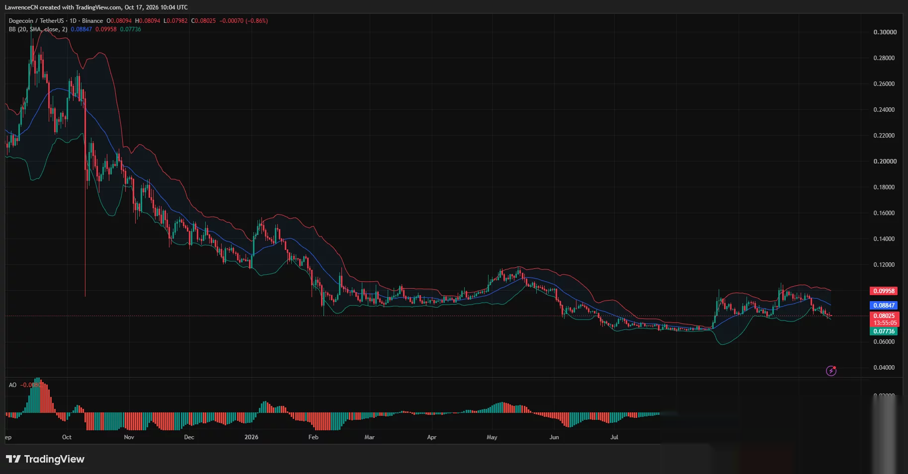Click the Oct label on time axis

pyautogui.click(x=67, y=437)
